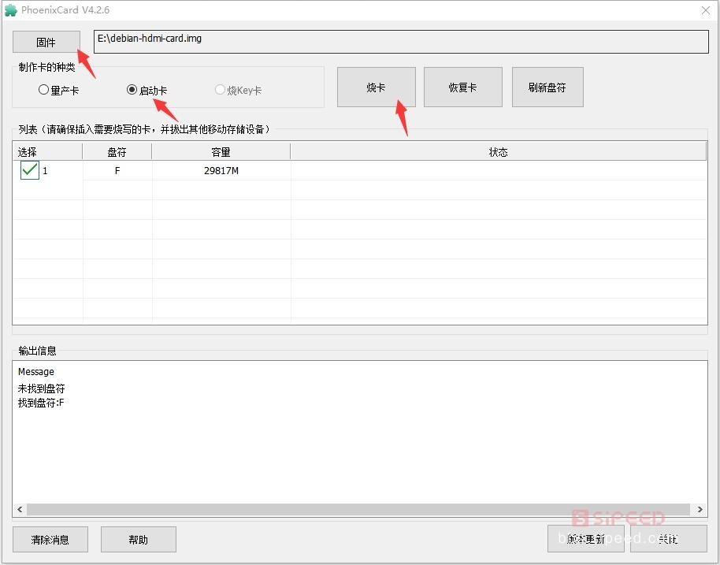Click the 29817M capacity cell
The image size is (720, 565).
221,171
